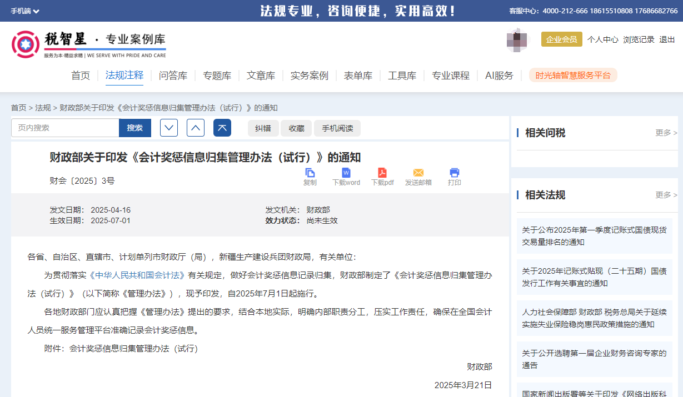Image resolution: width=683 pixels, height=397 pixels.
Task: Open the 表单库 nav item
Action: tap(358, 76)
